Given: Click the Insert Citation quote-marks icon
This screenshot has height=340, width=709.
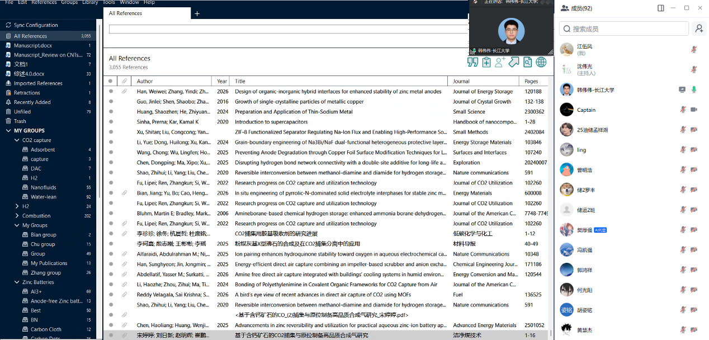Looking at the screenshot, I should tap(472, 63).
